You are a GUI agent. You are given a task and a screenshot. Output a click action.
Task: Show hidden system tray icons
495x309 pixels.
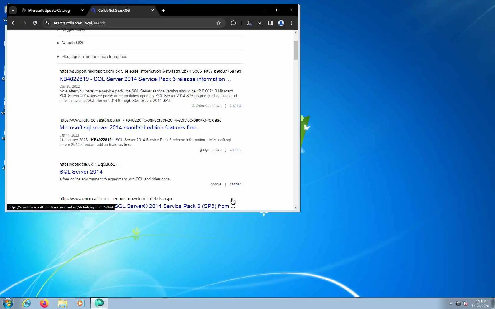tap(451, 303)
